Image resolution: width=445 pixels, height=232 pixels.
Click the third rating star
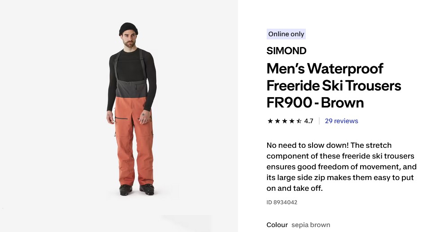(x=284, y=121)
